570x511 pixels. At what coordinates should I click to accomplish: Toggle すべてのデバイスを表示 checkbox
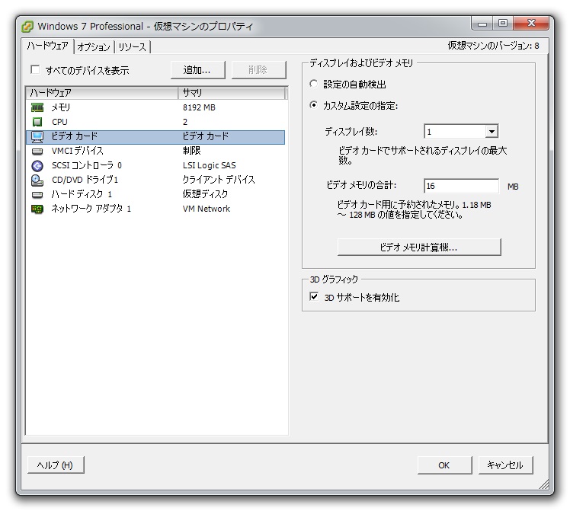point(35,69)
